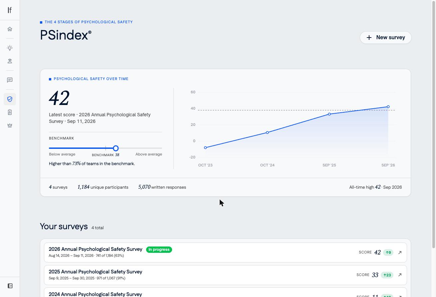Click the 'Above average' label
This screenshot has width=436, height=297.
point(149,154)
